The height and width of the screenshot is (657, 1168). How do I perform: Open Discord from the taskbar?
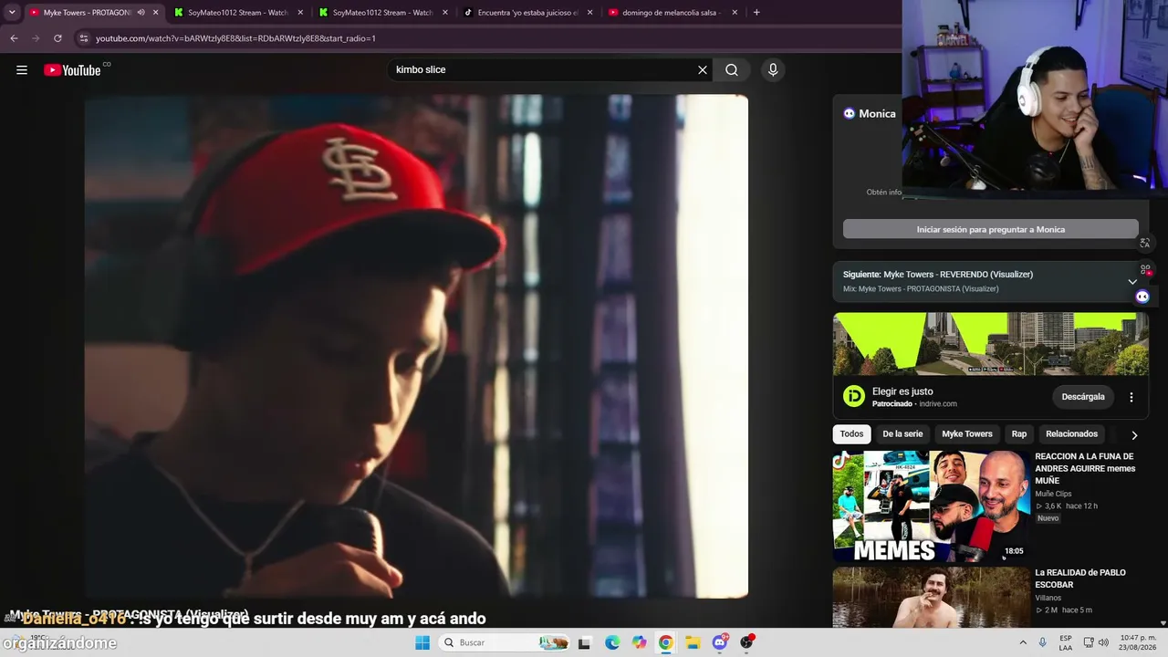(x=720, y=642)
